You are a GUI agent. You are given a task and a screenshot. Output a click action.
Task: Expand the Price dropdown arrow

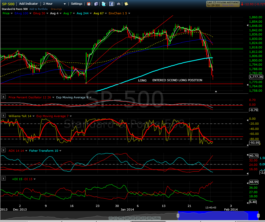(12, 13)
